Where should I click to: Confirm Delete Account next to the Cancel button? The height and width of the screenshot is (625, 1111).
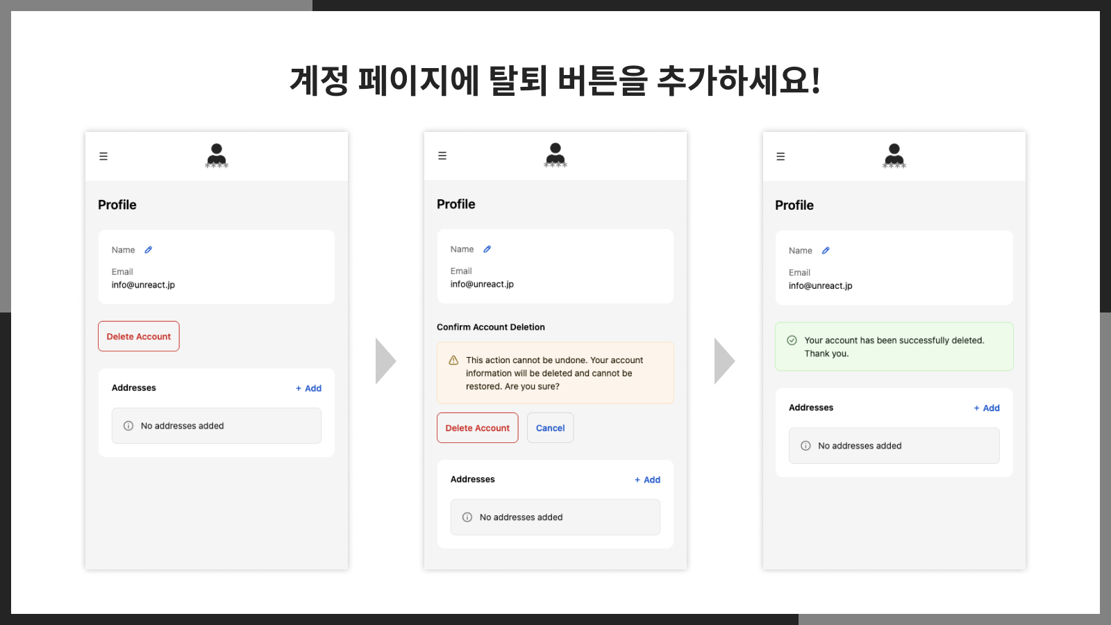pos(478,428)
